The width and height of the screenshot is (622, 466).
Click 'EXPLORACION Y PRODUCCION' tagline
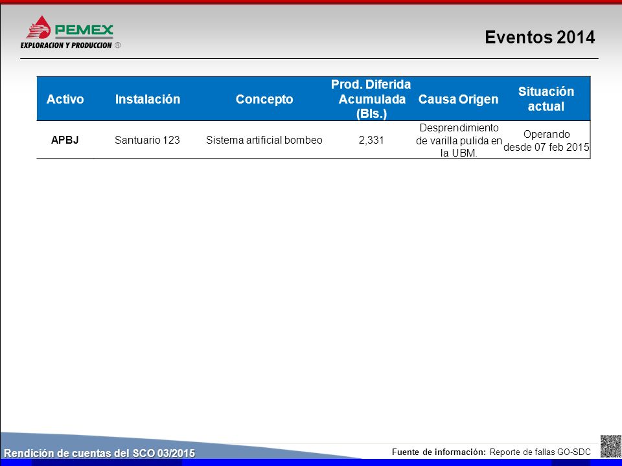pyautogui.click(x=66, y=45)
